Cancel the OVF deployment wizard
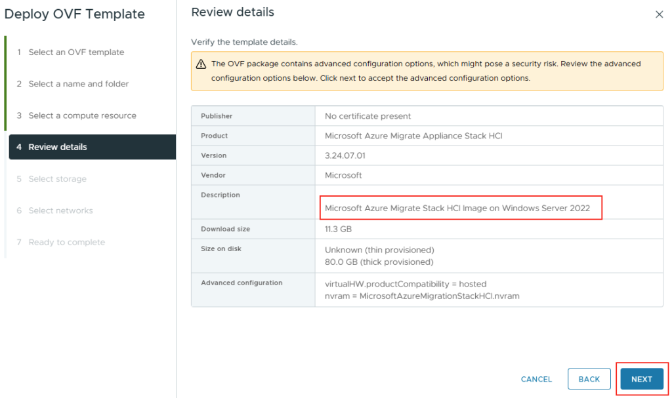This screenshot has height=398, width=672. [x=536, y=379]
